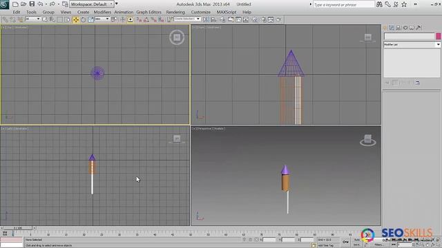Open the Create menu
The width and height of the screenshot is (442, 248).
coord(83,12)
